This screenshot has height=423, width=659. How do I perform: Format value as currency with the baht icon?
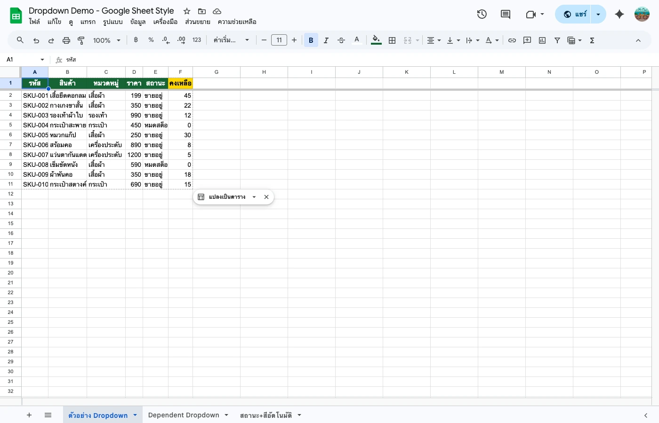coord(136,40)
